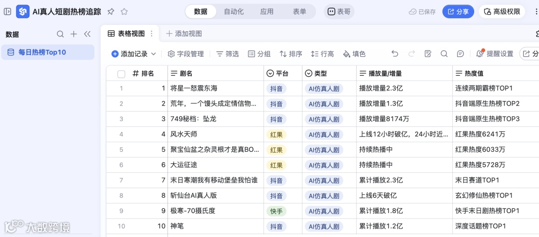The width and height of the screenshot is (539, 237).
Task: Open the more options menu at the top right
Action: [x=536, y=11]
